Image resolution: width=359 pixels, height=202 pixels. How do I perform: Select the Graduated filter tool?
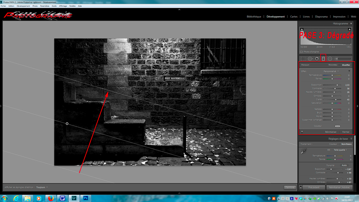(x=323, y=59)
